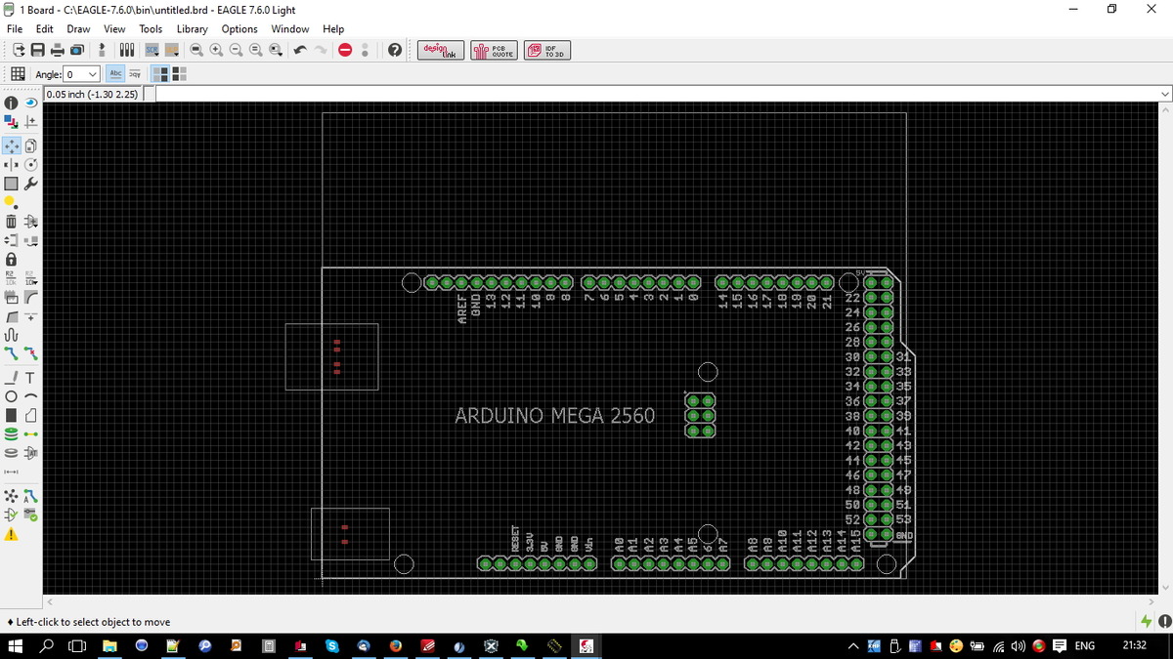This screenshot has width=1173, height=659.
Task: Open Windows Start menu
Action: (x=16, y=645)
